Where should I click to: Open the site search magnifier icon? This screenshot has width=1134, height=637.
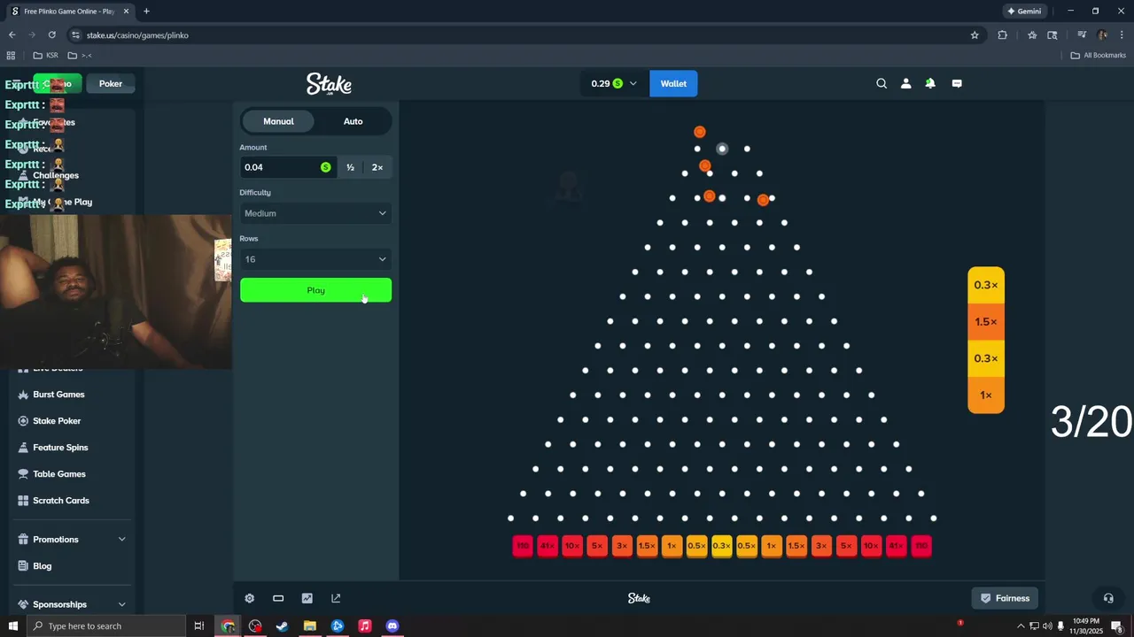882,83
